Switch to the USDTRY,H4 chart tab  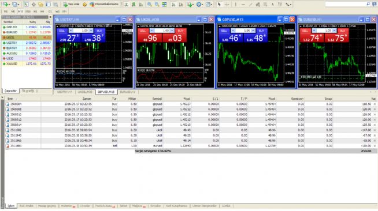pyautogui.click(x=64, y=92)
